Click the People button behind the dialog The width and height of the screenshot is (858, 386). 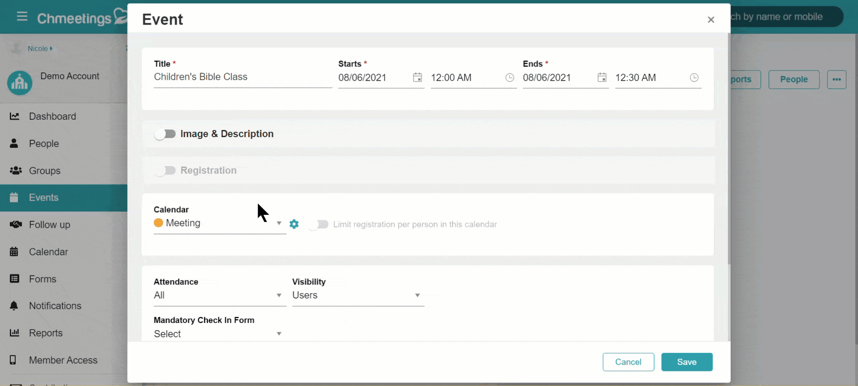(x=794, y=80)
